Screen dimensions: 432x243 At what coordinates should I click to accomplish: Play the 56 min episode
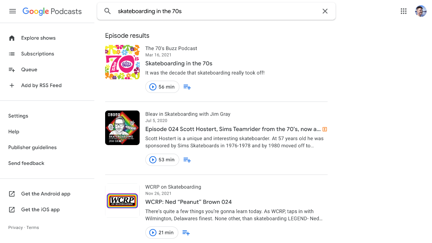162,87
